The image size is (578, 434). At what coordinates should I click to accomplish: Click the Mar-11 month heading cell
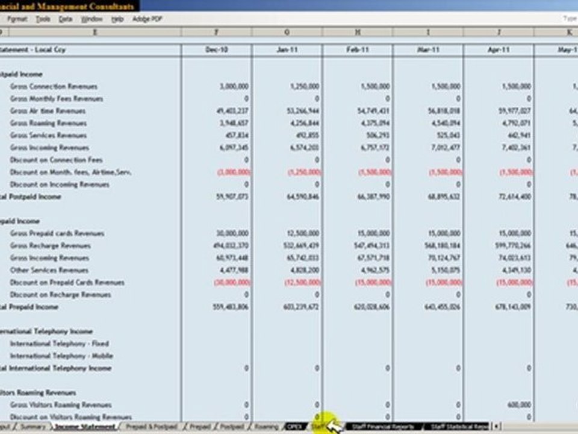coord(428,49)
